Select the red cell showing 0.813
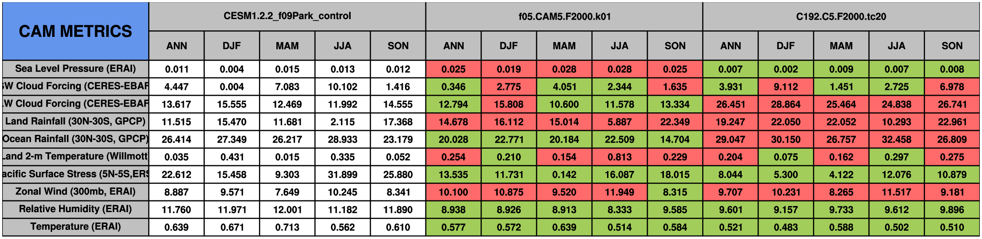The width and height of the screenshot is (982, 239). pyautogui.click(x=619, y=157)
